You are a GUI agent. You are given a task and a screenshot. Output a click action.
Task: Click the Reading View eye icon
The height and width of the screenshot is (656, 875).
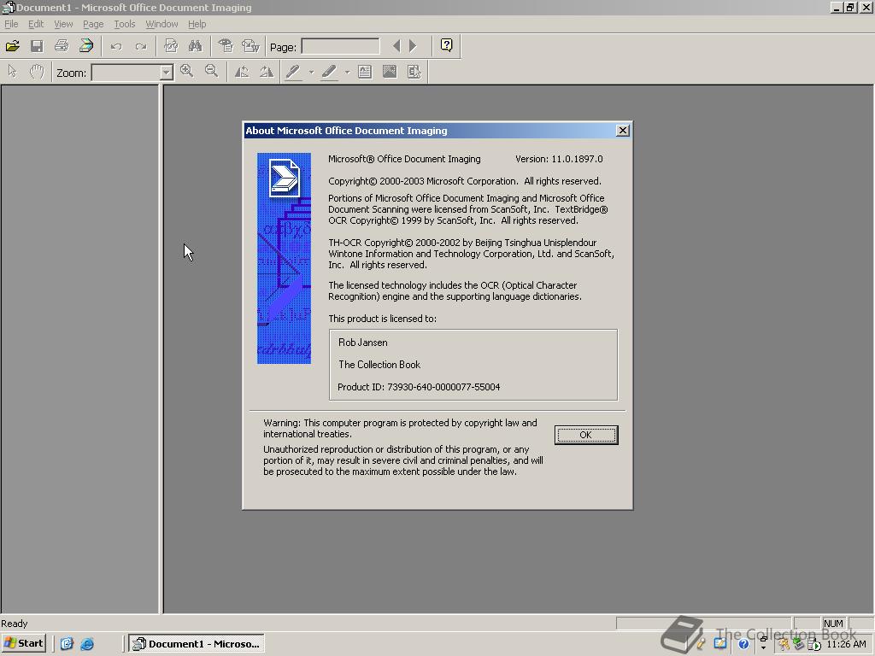(226, 46)
